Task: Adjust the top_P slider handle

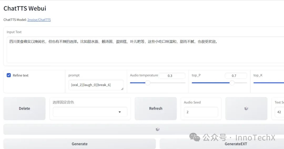Action: tap(232, 83)
